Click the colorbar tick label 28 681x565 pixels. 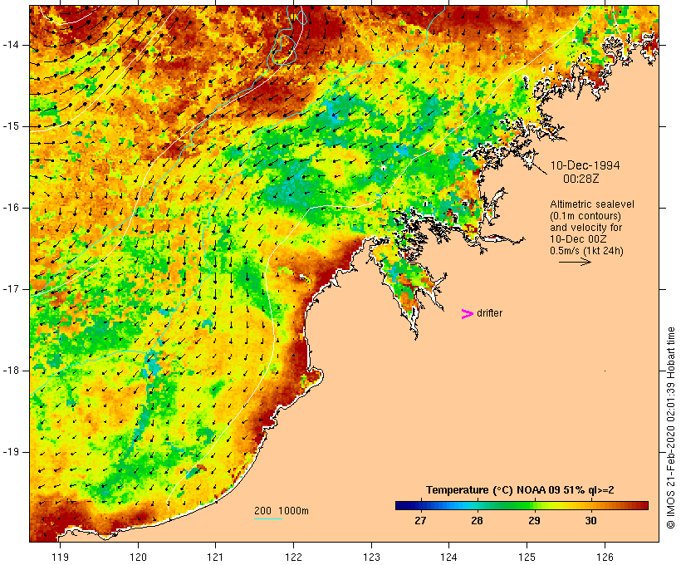coord(477,520)
